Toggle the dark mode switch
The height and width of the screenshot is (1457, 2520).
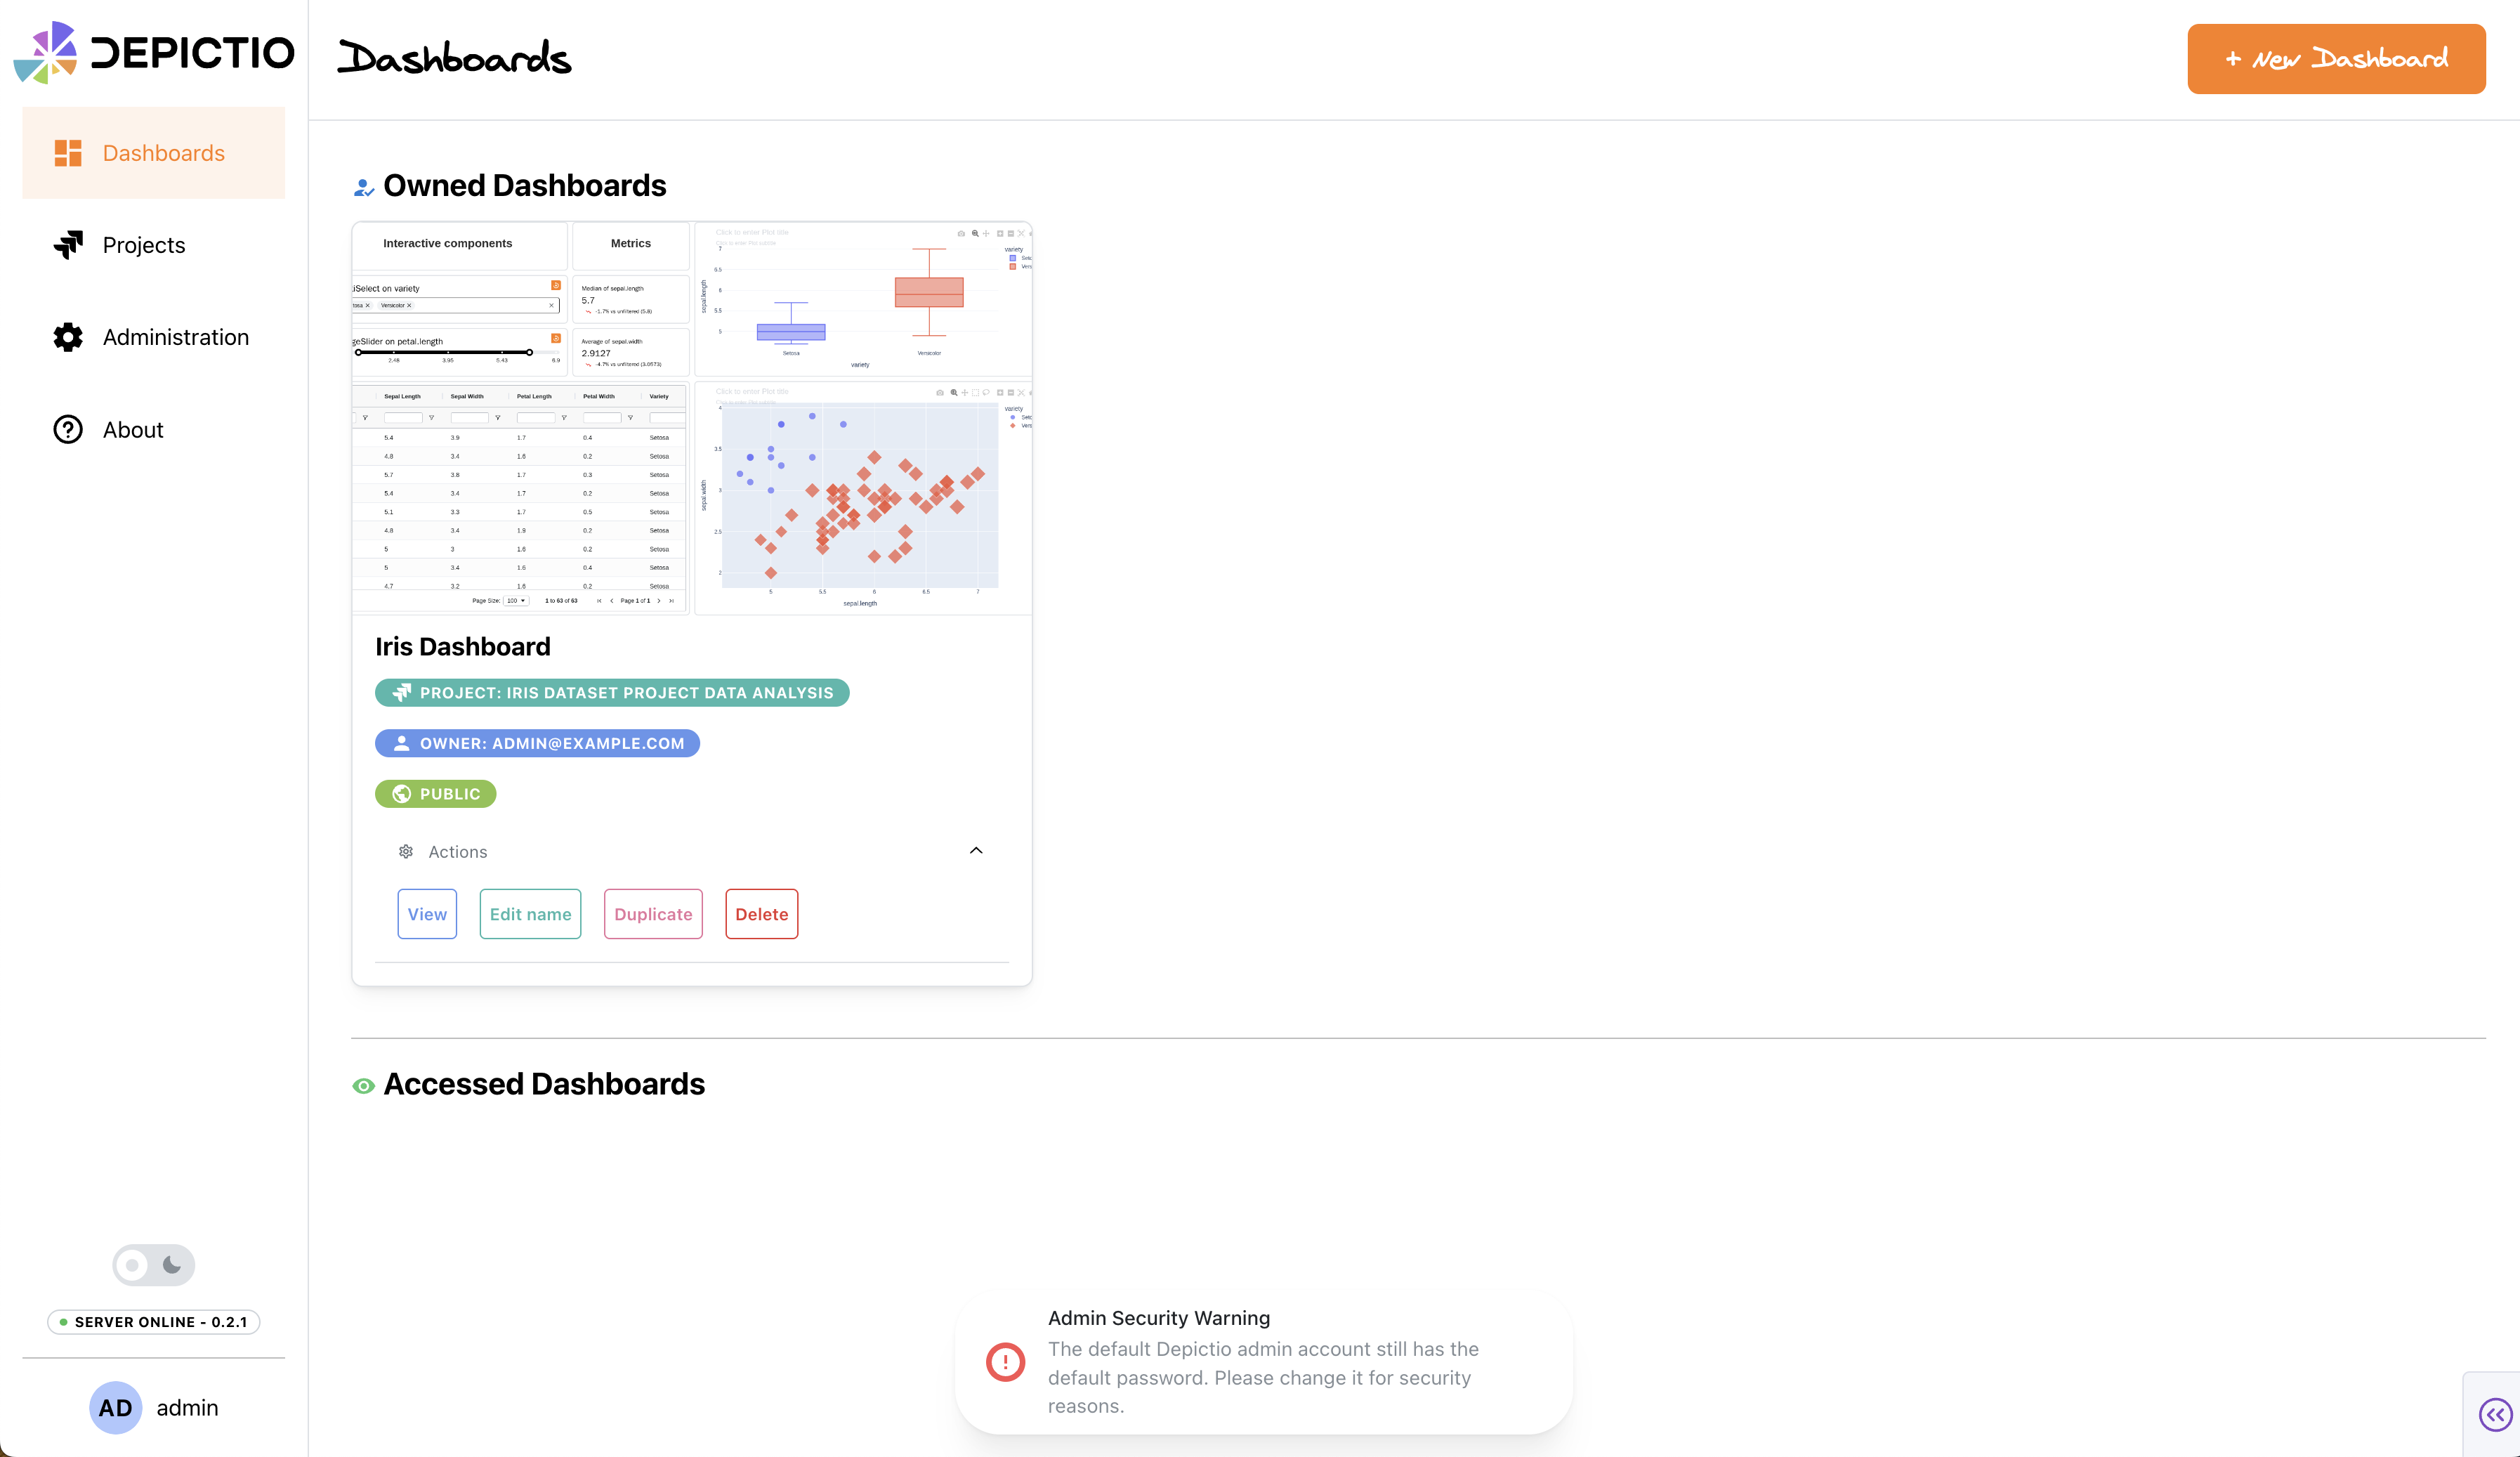pyautogui.click(x=152, y=1264)
